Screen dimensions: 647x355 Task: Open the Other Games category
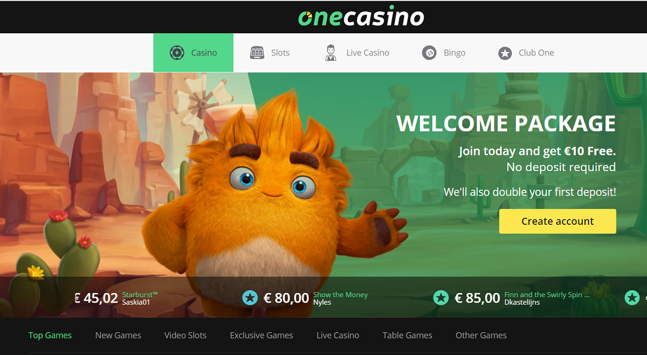click(481, 335)
